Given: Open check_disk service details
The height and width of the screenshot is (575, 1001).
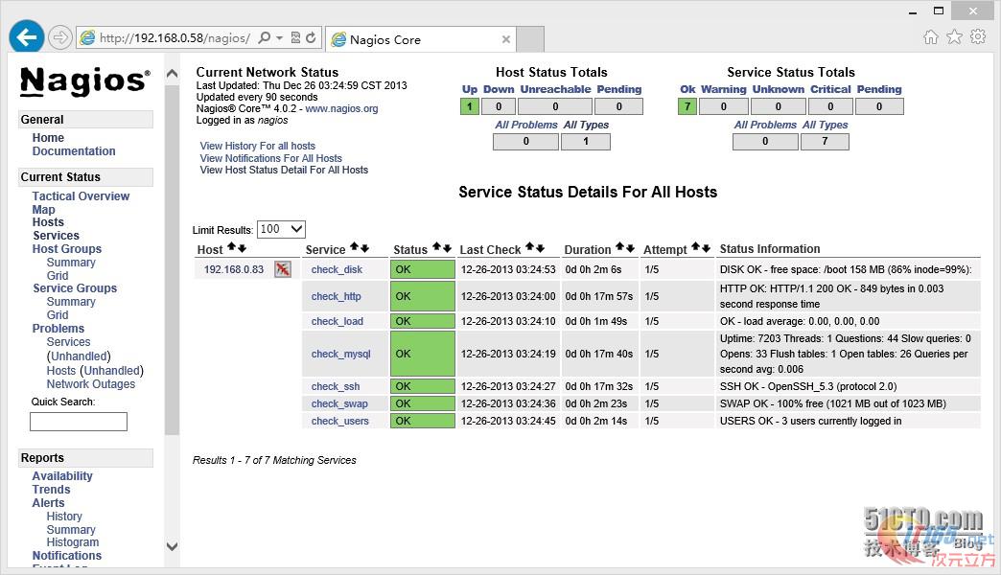Looking at the screenshot, I should pyautogui.click(x=338, y=269).
